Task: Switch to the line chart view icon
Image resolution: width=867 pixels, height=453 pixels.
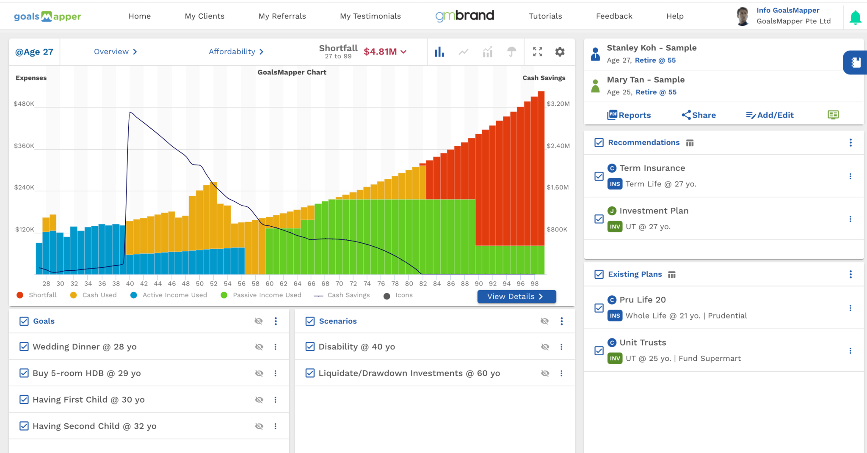Action: (x=464, y=52)
